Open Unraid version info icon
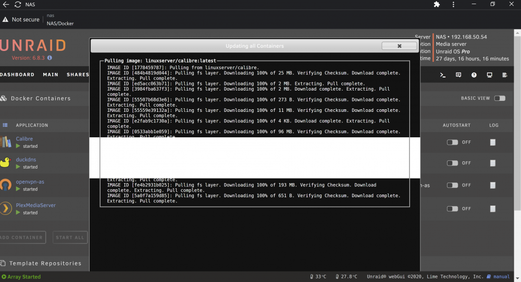Viewport: 521px width, 282px height. [49, 58]
